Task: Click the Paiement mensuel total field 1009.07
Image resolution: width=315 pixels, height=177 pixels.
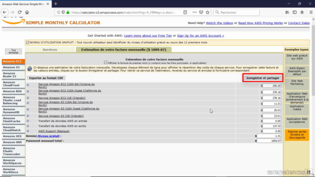Action: point(269,141)
